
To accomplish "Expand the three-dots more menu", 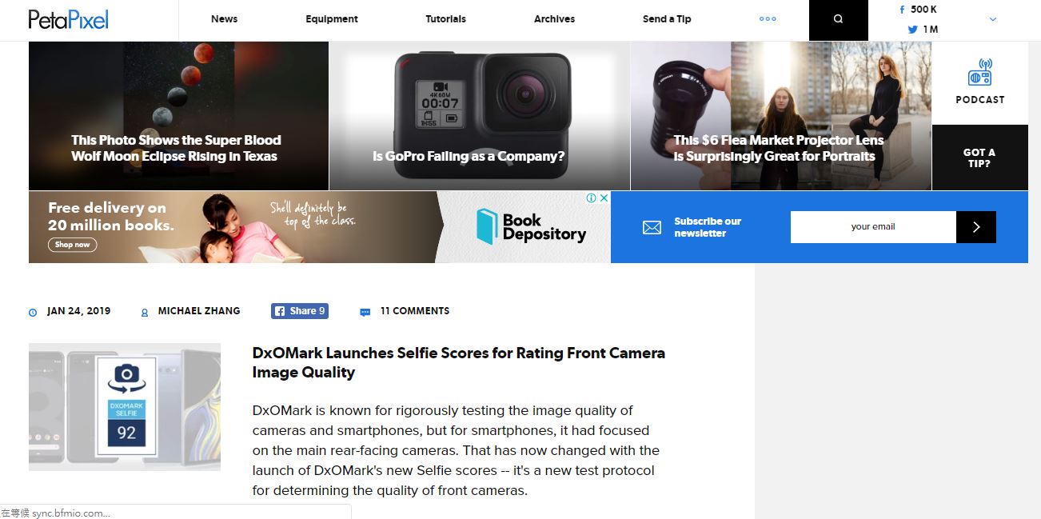I will coord(768,19).
